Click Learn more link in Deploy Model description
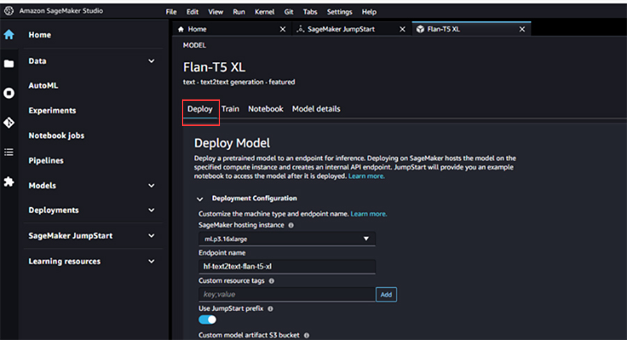Screen dimensions: 627x340 (366, 176)
